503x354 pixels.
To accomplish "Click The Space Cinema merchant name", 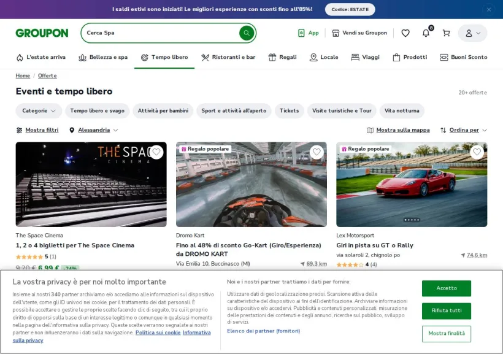I will (x=39, y=235).
